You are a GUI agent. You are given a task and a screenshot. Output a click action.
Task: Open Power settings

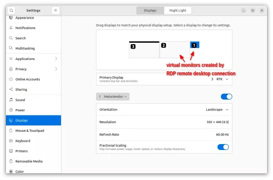point(33,110)
